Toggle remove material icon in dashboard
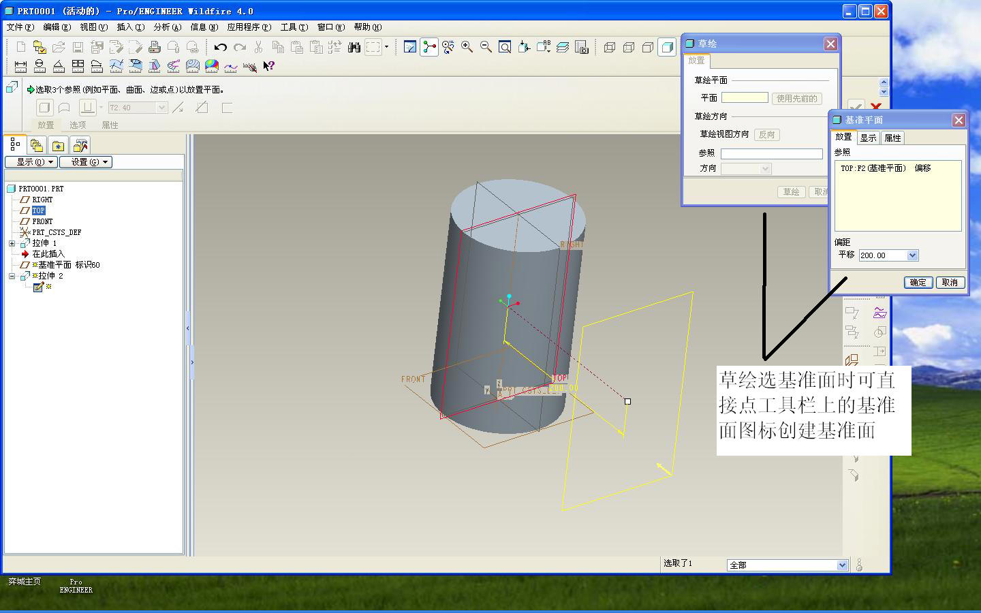 [202, 108]
